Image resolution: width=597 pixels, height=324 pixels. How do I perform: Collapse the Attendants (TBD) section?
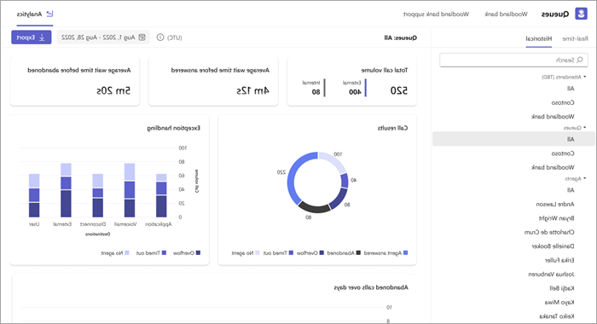pos(585,77)
